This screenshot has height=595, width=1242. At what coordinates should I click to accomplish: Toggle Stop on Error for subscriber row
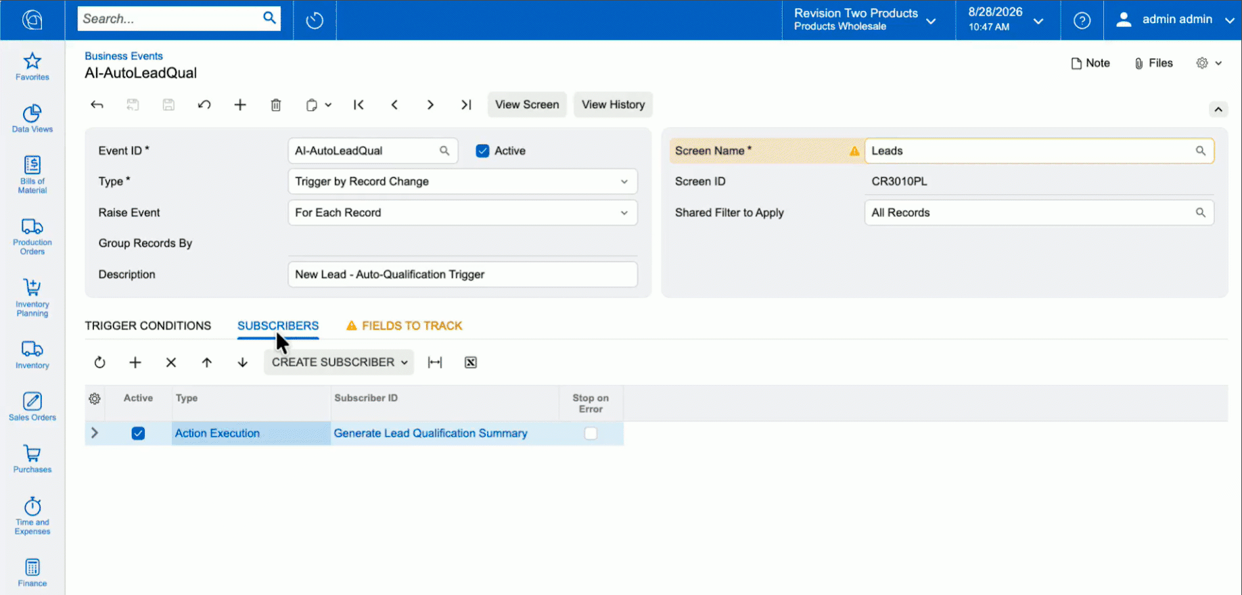point(591,433)
